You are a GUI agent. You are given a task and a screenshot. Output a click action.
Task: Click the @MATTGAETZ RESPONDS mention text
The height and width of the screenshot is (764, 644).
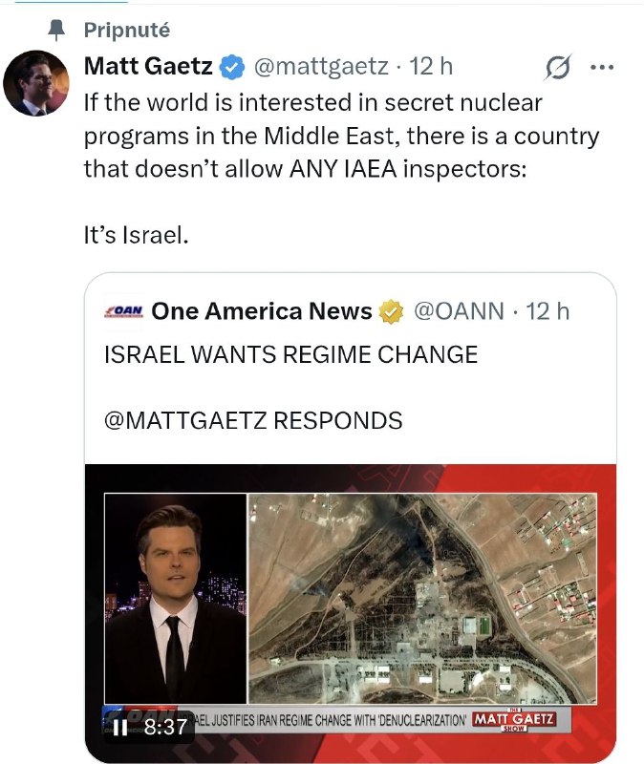tap(252, 420)
